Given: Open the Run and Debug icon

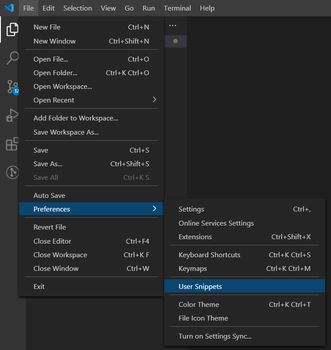Looking at the screenshot, I should pyautogui.click(x=12, y=115).
